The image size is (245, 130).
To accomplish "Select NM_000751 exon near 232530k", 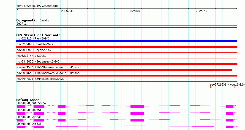I will click(x=137, y=113).
